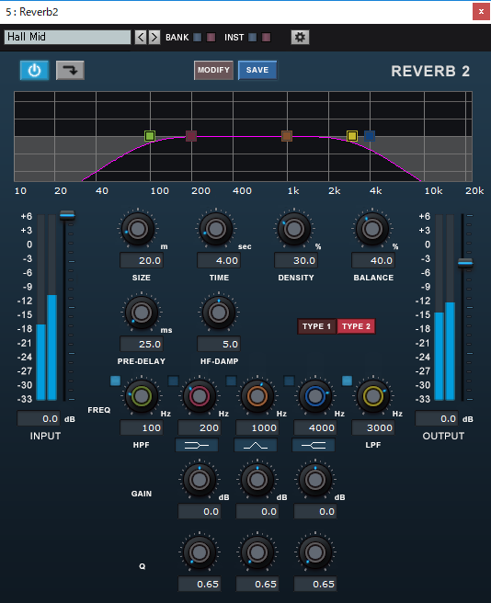The width and height of the screenshot is (491, 603).
Task: Edit frequency field showing 4000
Action: click(315, 427)
